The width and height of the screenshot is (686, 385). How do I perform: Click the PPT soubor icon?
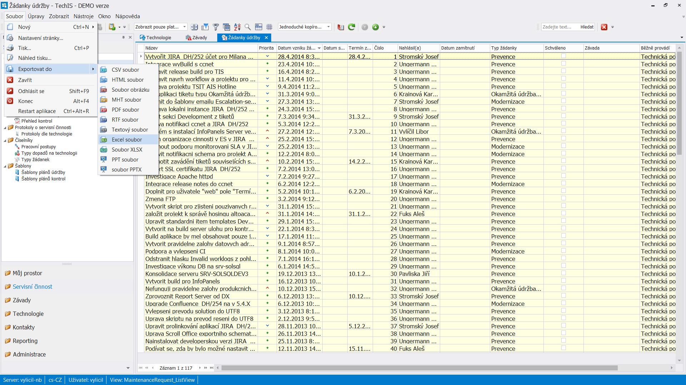(x=104, y=160)
